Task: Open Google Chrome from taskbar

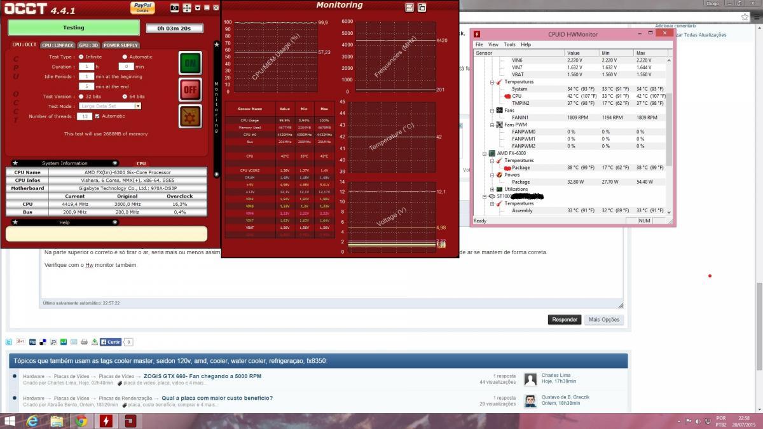Action: 81,421
